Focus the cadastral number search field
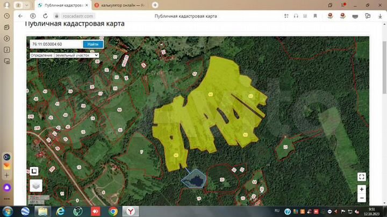 [x=56, y=44]
